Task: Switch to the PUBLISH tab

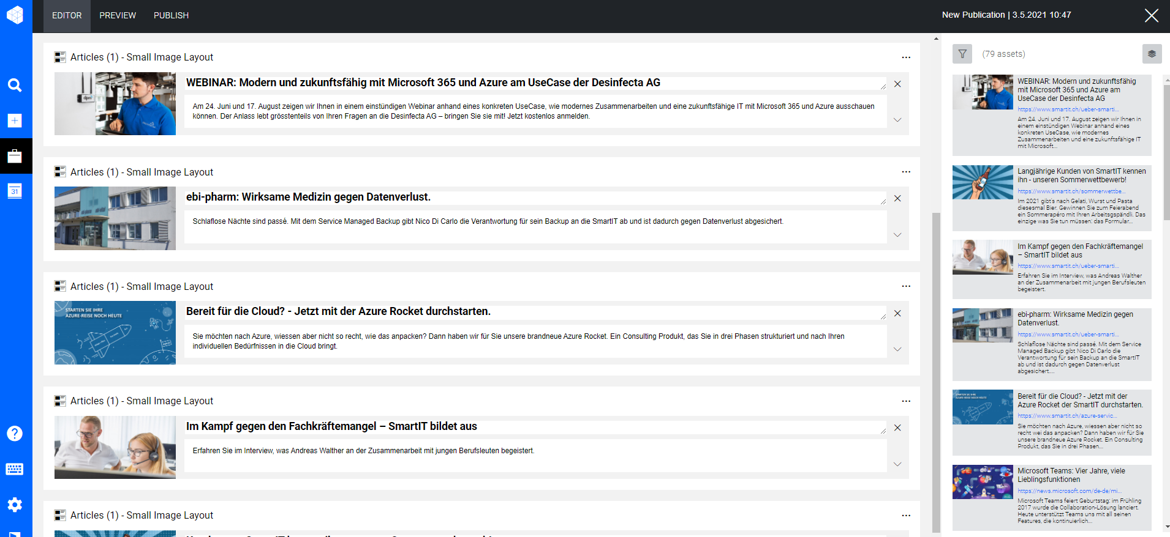Action: coord(170,15)
